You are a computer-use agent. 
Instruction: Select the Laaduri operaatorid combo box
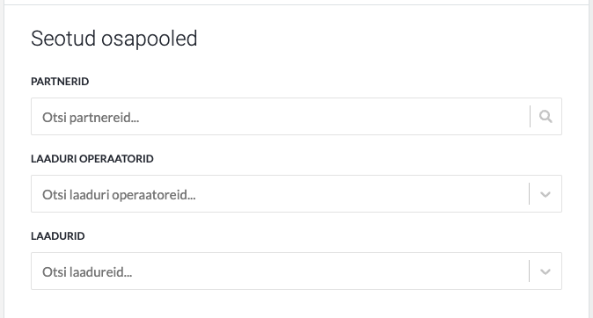(296, 194)
